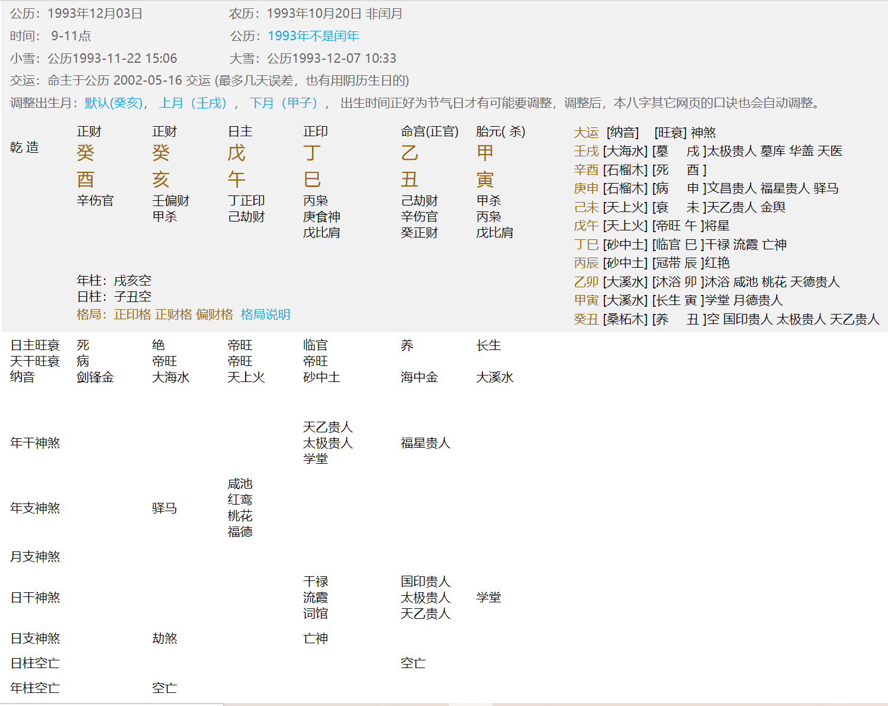This screenshot has height=706, width=888.
Task: Click the large 亥 month branch character
Action: (161, 179)
